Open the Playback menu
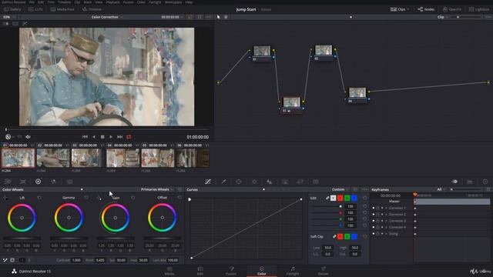 point(112,2)
